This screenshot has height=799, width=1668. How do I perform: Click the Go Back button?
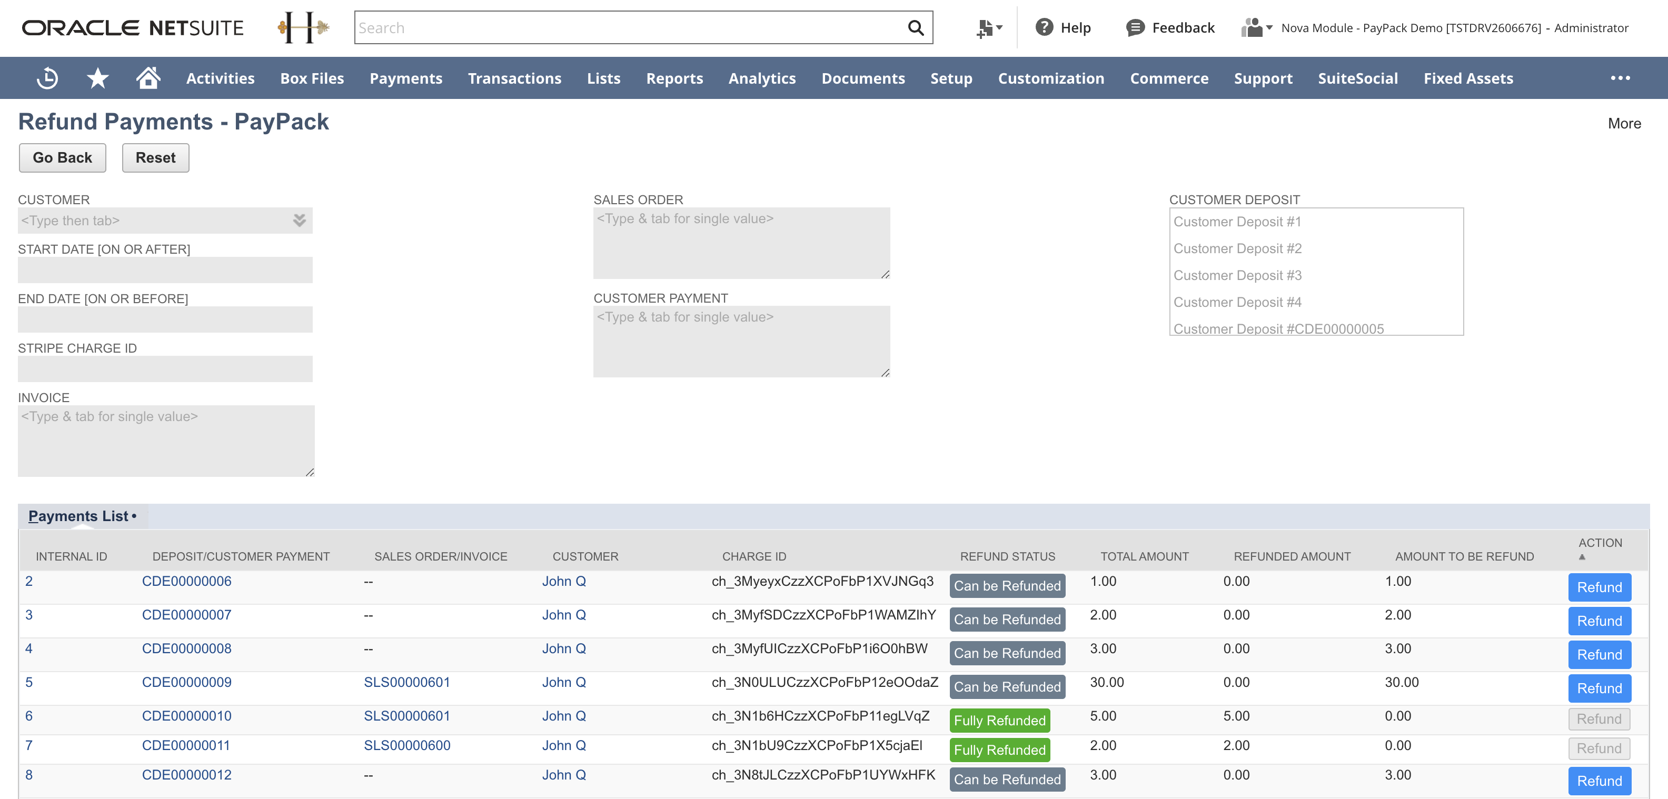[62, 158]
